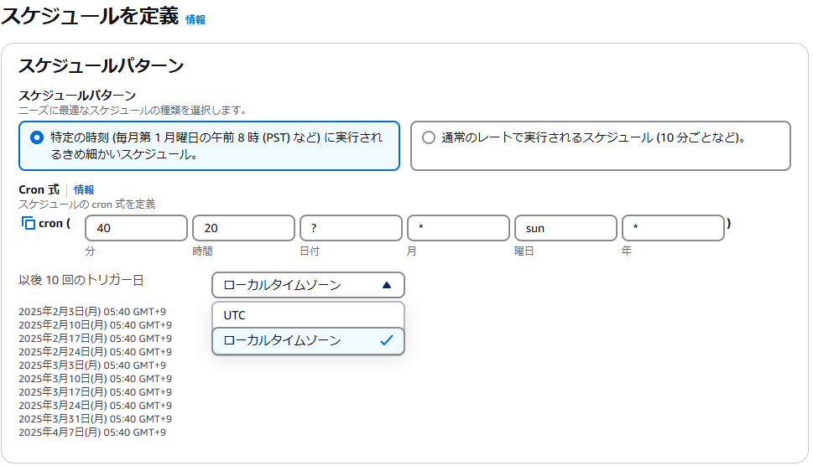Viewport: 813px width, 466px height.
Task: Open the 情報 link beside スケジュールを定義
Action: pos(195,19)
